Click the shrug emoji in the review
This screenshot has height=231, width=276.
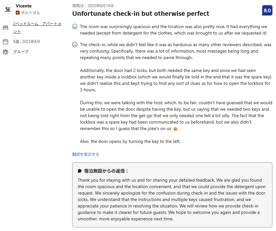tap(175, 129)
